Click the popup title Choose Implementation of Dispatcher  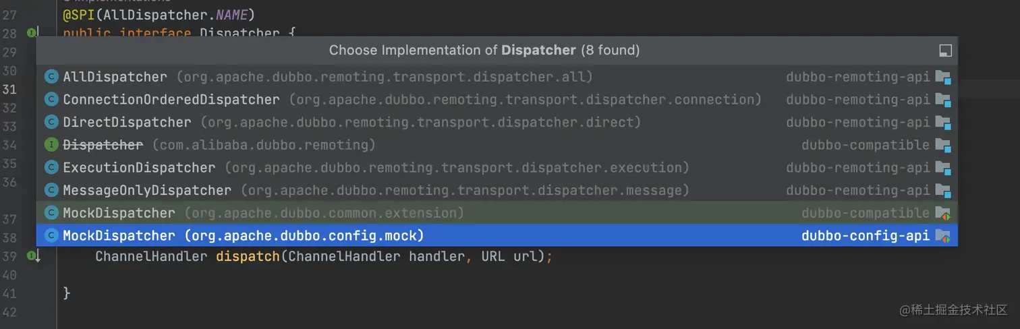click(x=484, y=51)
